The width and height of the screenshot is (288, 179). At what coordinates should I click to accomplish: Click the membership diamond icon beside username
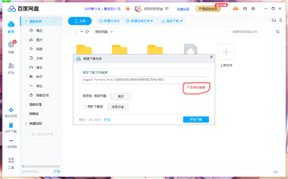pos(167,9)
